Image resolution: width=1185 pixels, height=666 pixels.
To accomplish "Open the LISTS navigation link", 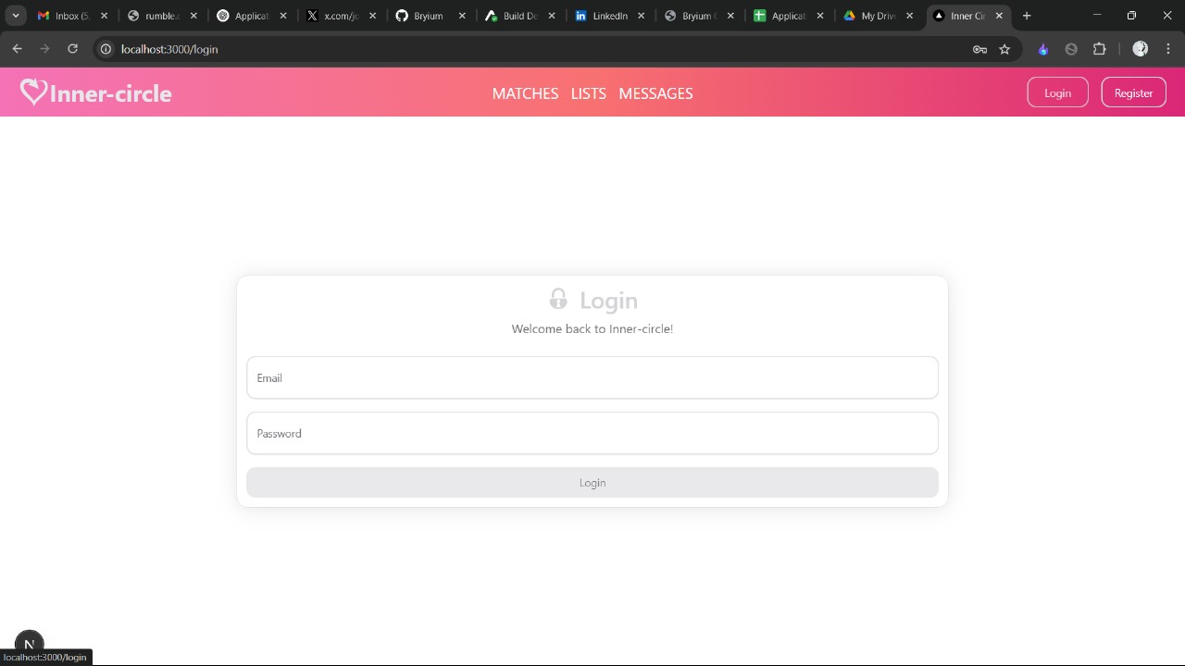I will pos(588,93).
